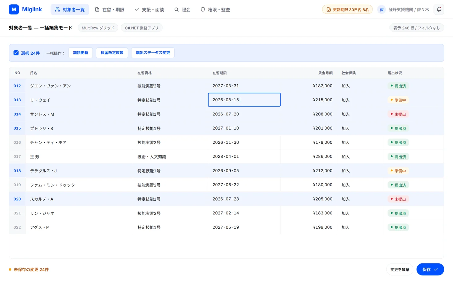Click 準備中 status on row 013

click(x=398, y=100)
